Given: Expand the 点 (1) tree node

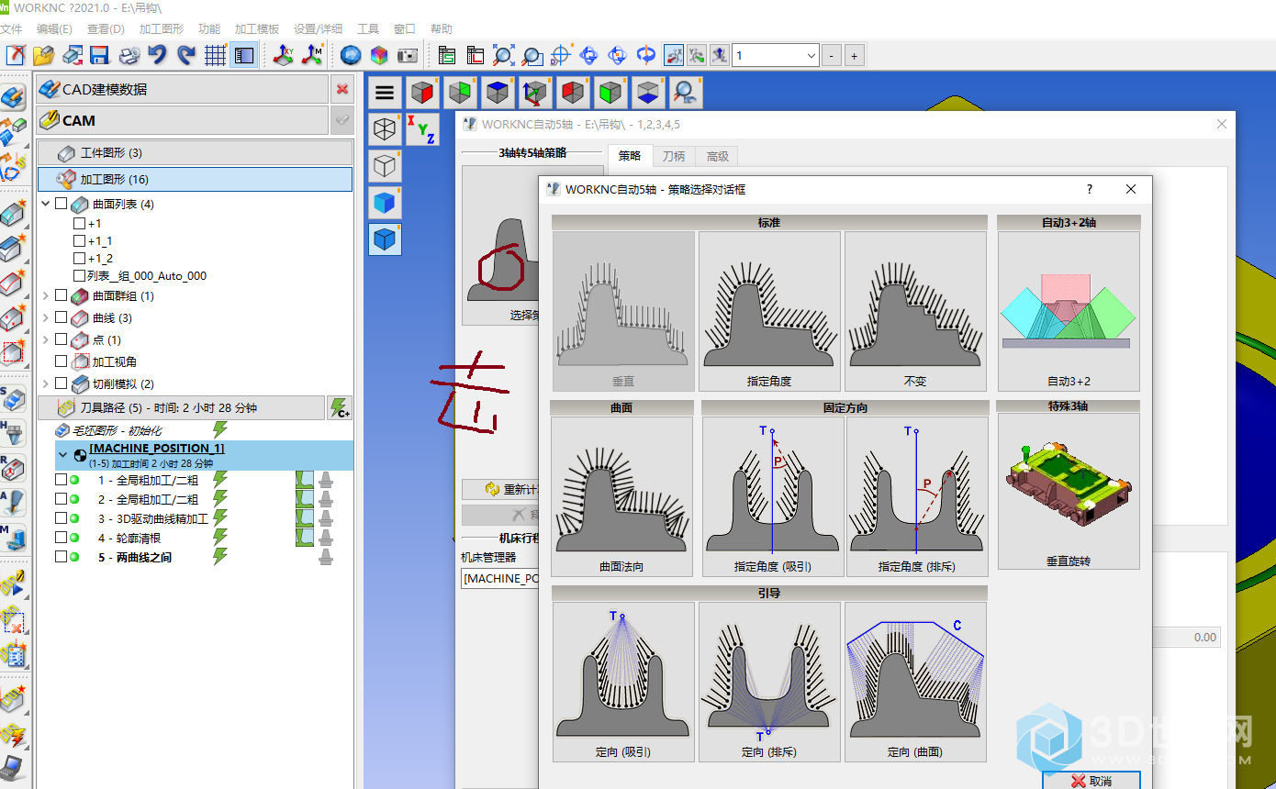Looking at the screenshot, I should pos(46,339).
